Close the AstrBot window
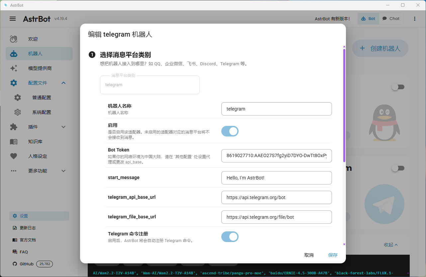The image size is (426, 277). tap(418, 5)
